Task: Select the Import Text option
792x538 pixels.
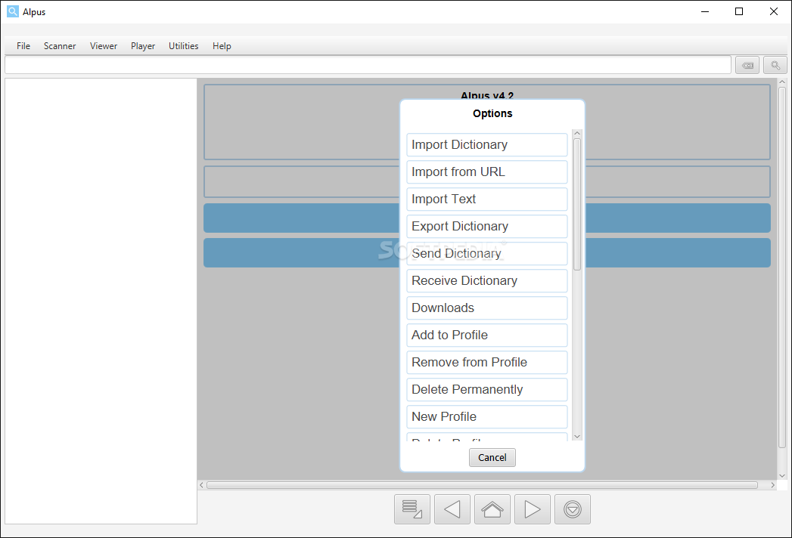Action: click(x=487, y=199)
